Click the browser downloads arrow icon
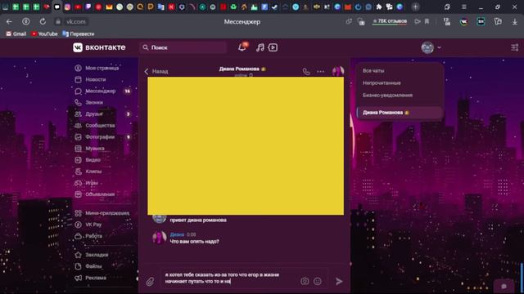524x294 pixels. click(x=515, y=22)
